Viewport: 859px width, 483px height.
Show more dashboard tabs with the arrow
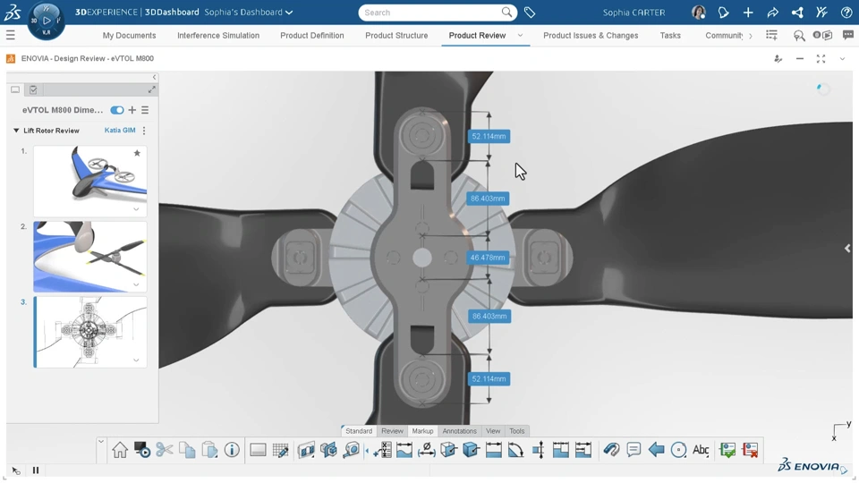751,36
